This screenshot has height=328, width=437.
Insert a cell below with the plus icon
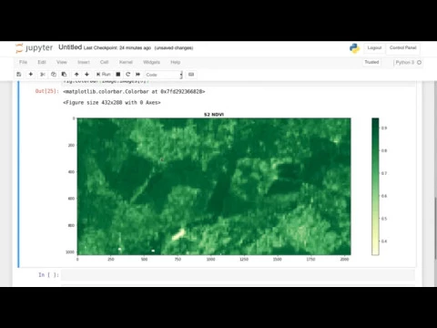(x=31, y=74)
